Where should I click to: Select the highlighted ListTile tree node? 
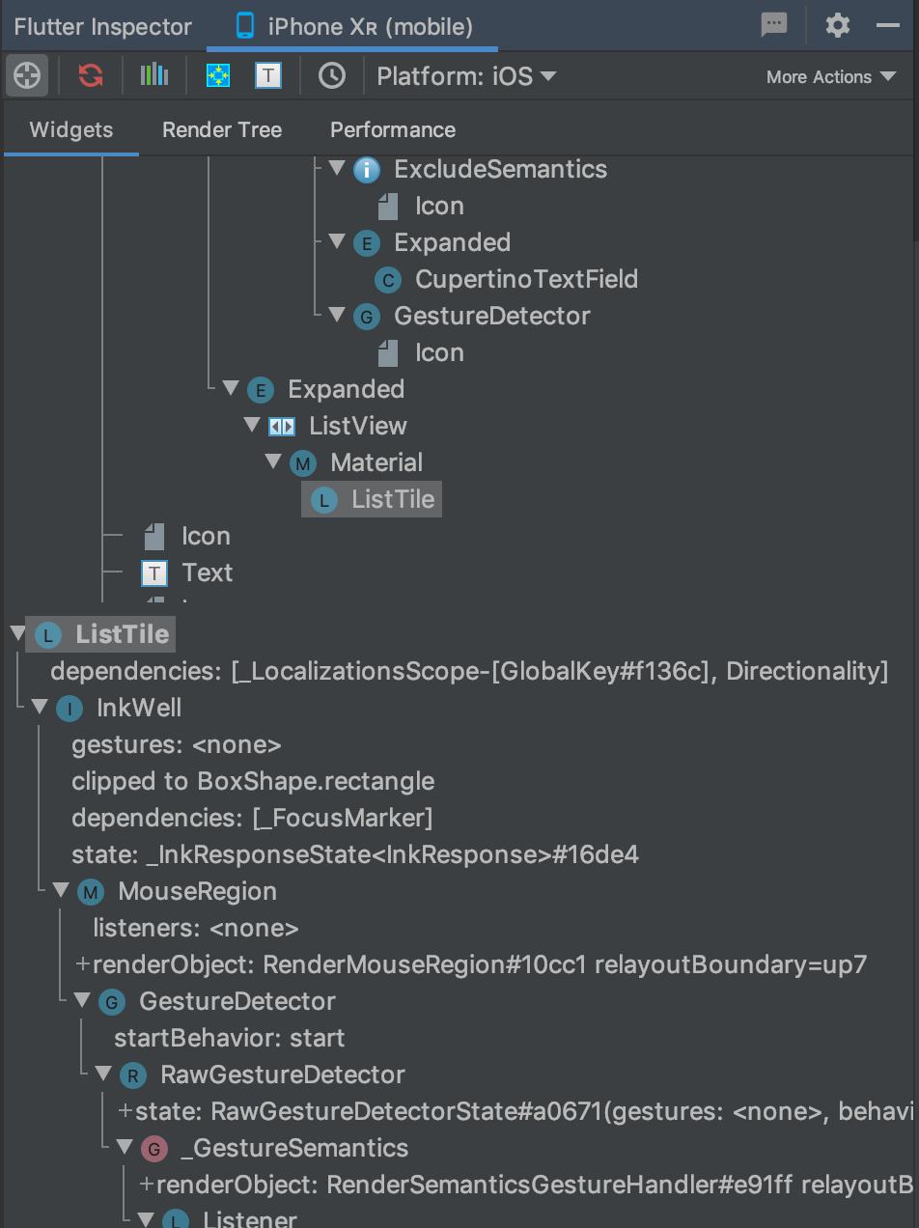[372, 499]
